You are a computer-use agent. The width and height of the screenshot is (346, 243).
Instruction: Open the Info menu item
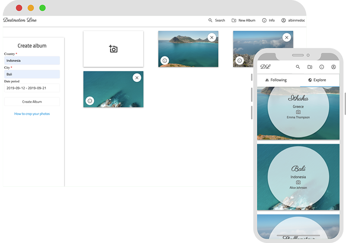268,20
